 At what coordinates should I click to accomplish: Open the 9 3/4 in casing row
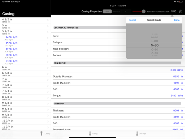coord(25,110)
